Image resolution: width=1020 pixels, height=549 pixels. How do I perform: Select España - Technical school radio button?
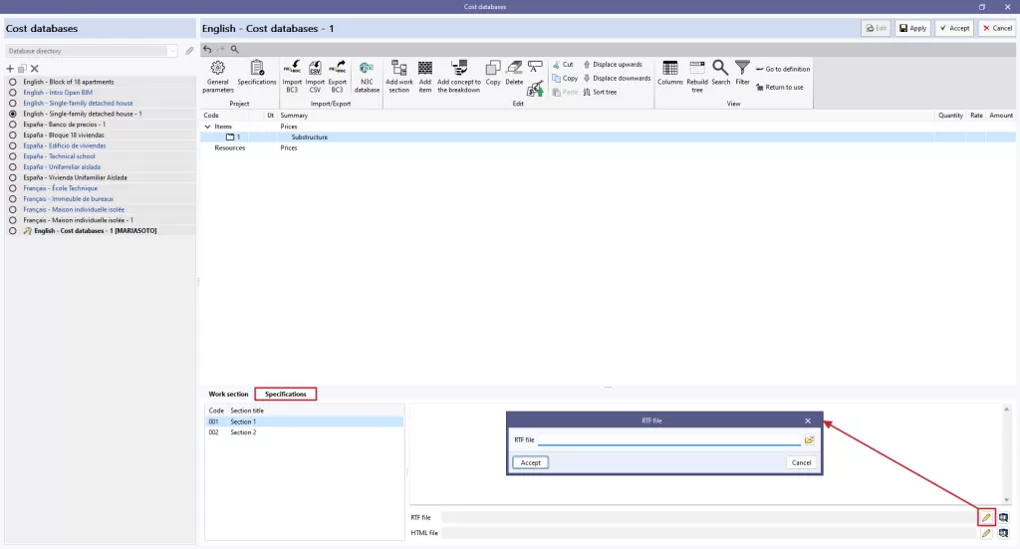coord(12,156)
